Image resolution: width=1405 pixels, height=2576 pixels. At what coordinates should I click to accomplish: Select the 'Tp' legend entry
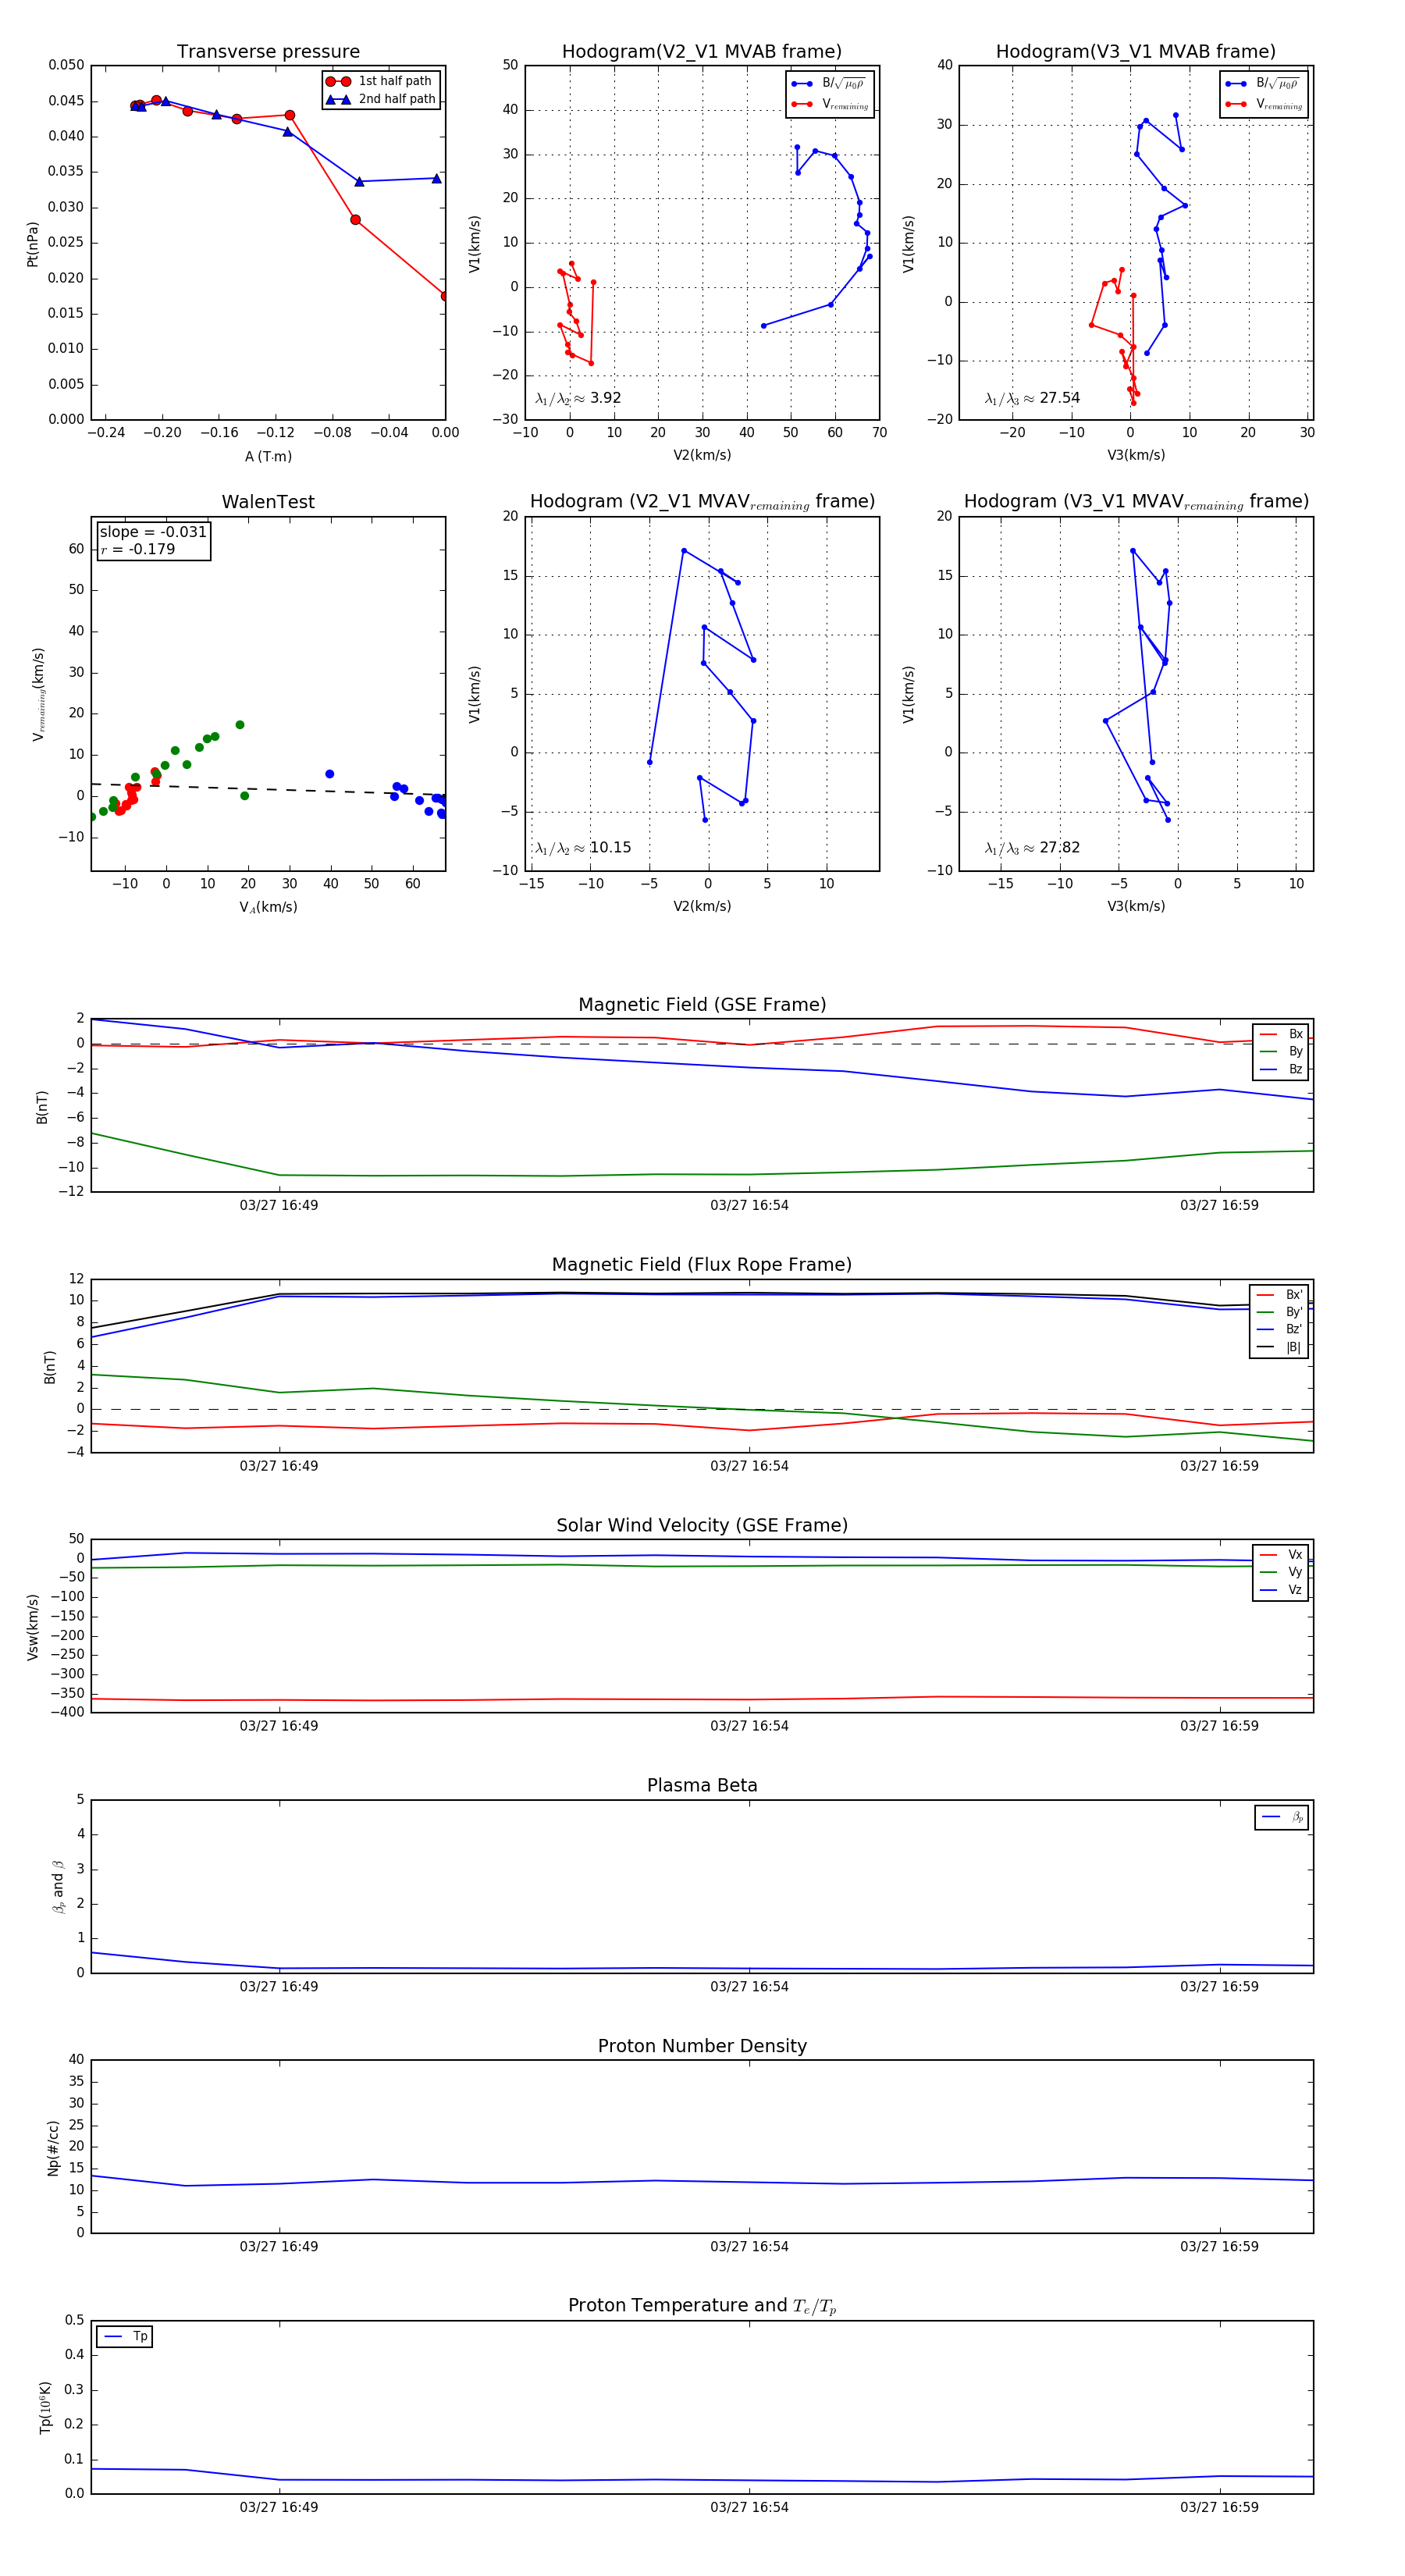click(126, 2336)
